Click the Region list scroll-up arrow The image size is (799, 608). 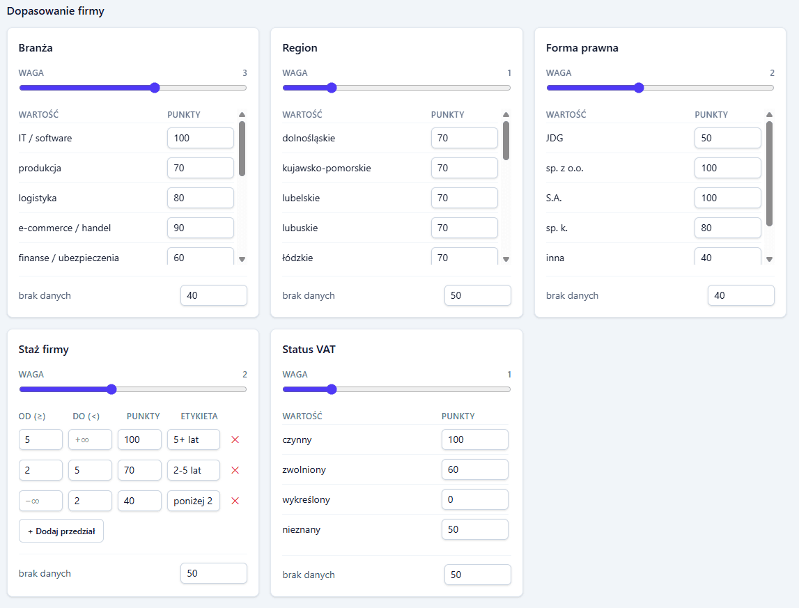506,115
